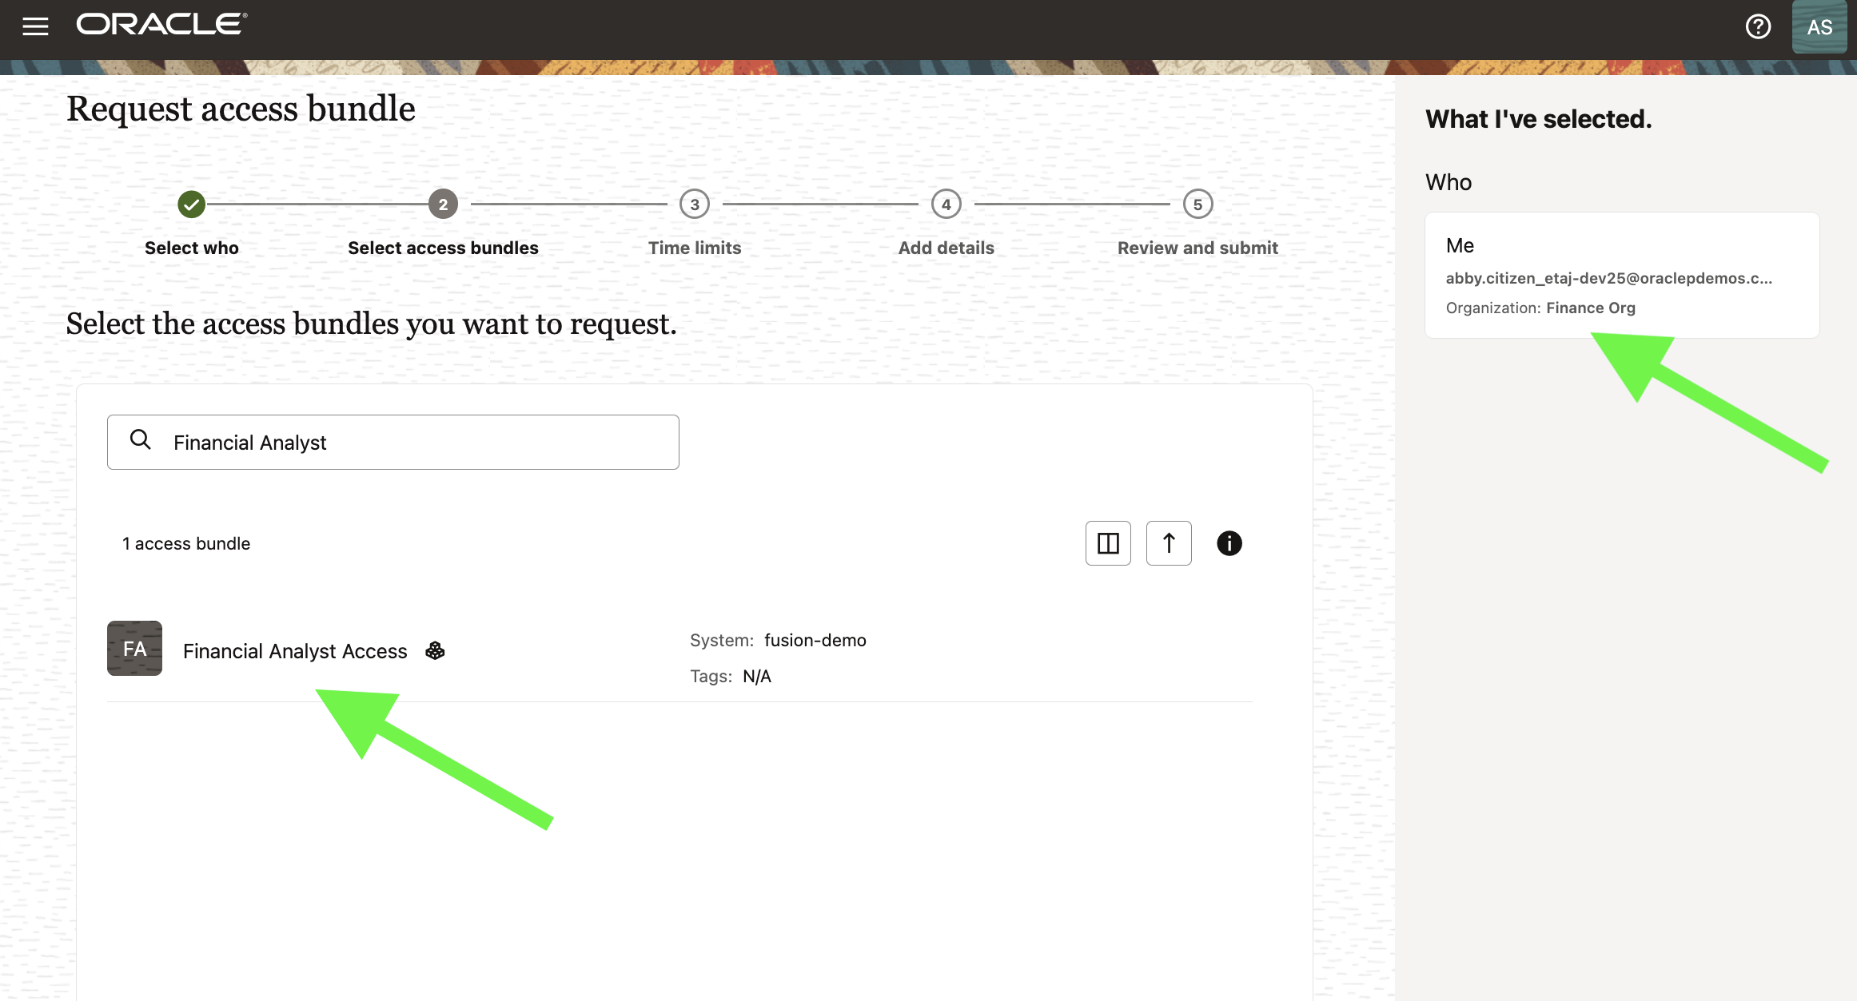Viewport: 1857px width, 1001px height.
Task: Click the FA bundle avatar tile
Action: tap(134, 649)
